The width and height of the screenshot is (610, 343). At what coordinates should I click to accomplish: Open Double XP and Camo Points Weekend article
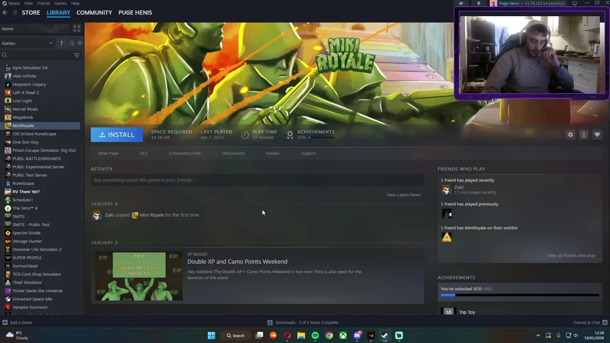pyautogui.click(x=237, y=262)
